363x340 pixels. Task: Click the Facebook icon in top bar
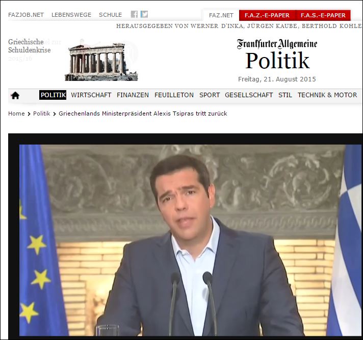(x=134, y=15)
